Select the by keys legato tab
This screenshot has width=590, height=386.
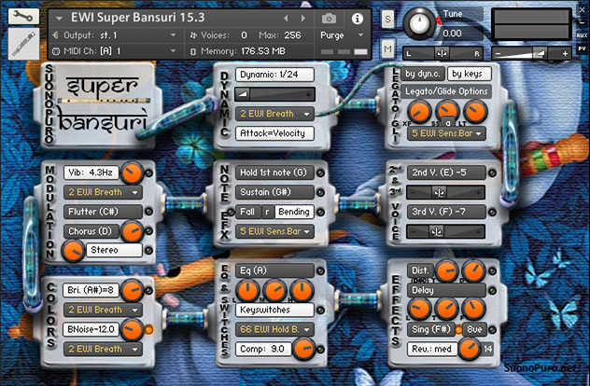(x=469, y=74)
